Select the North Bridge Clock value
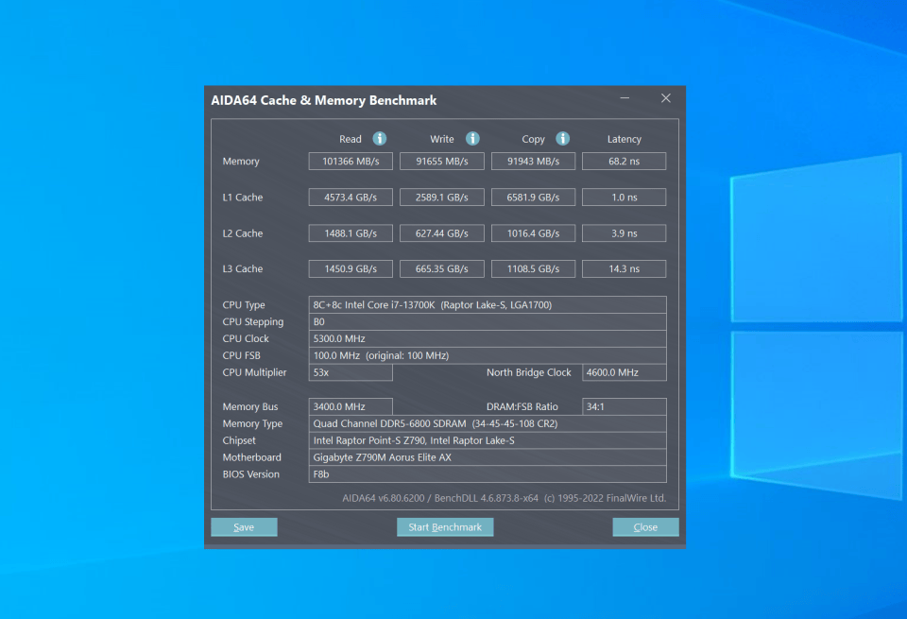907x619 pixels. coord(624,373)
